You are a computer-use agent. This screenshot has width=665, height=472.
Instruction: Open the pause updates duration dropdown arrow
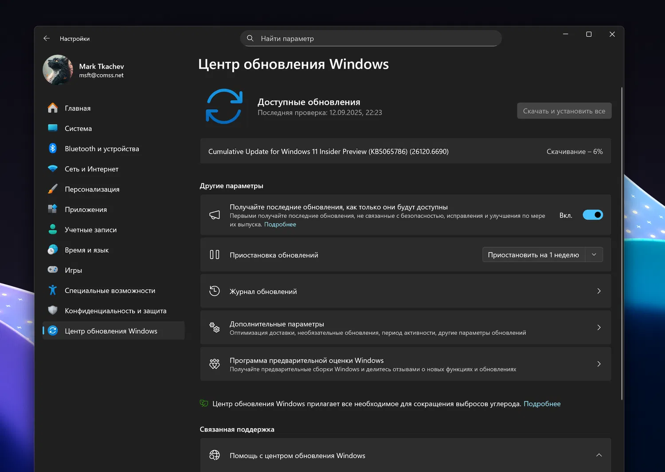[x=594, y=255]
